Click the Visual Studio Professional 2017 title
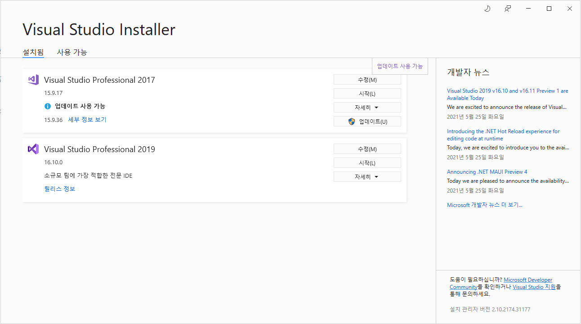 pos(99,80)
